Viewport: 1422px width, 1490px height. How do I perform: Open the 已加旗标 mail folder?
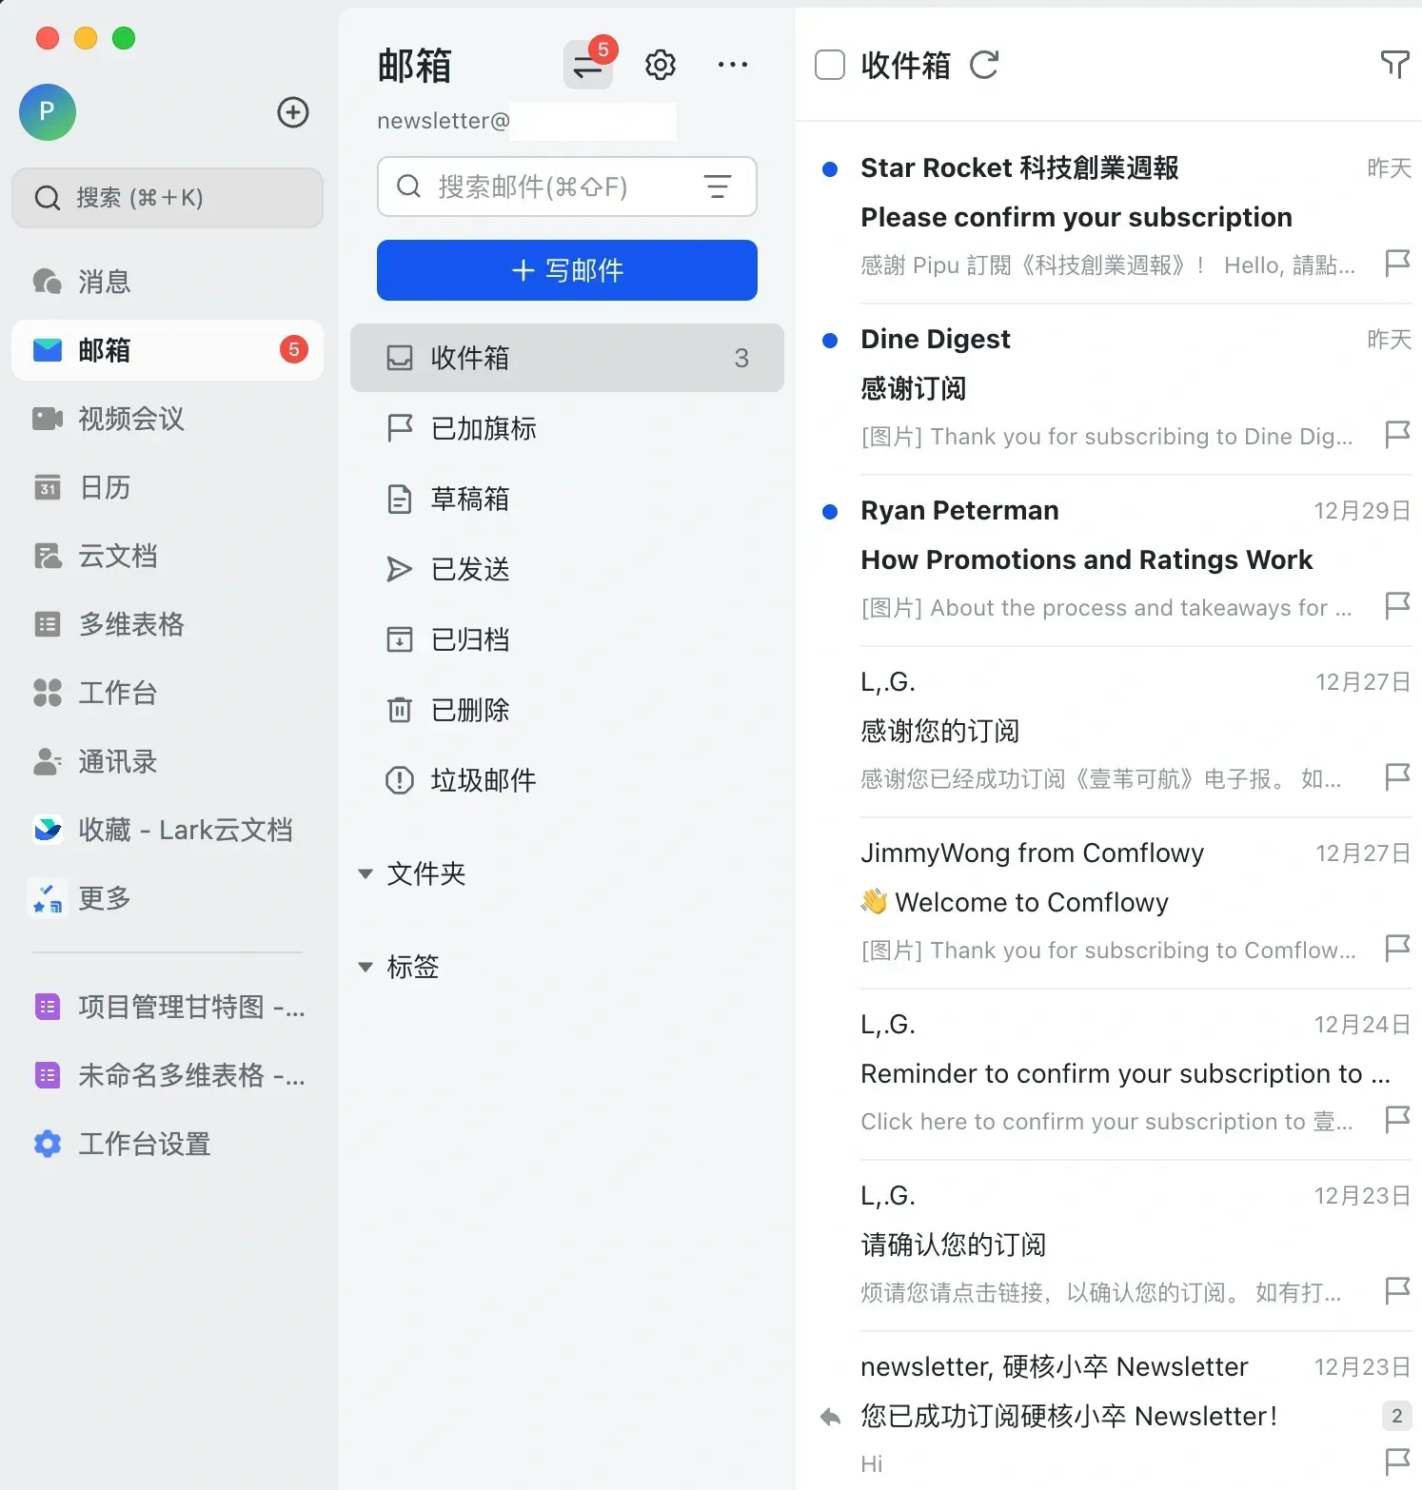[x=567, y=428]
